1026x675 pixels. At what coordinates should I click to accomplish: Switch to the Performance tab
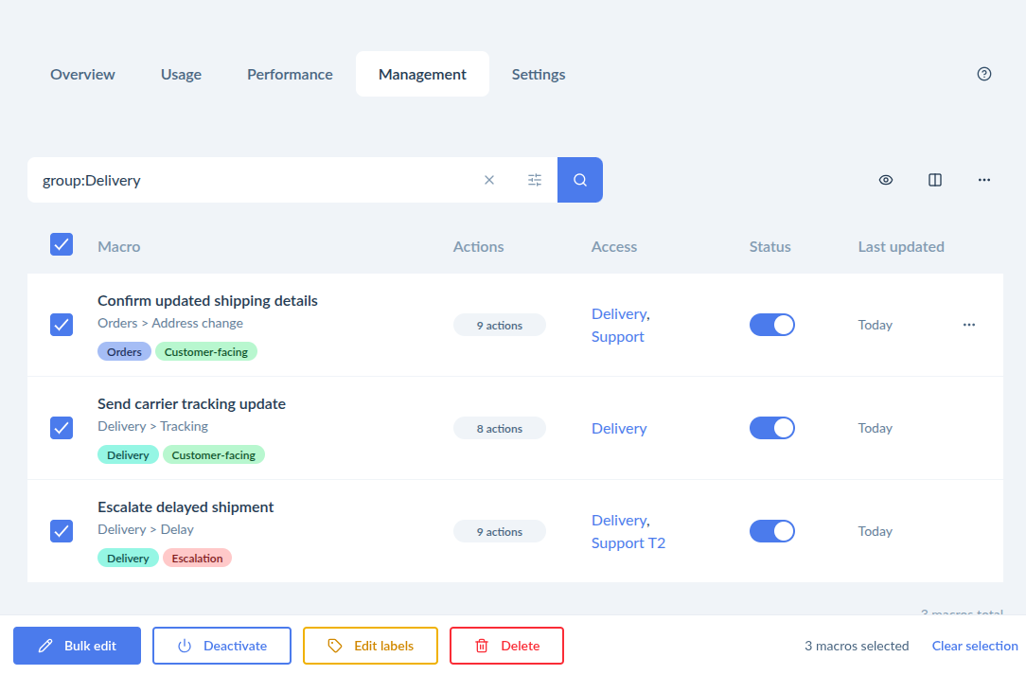pos(290,75)
